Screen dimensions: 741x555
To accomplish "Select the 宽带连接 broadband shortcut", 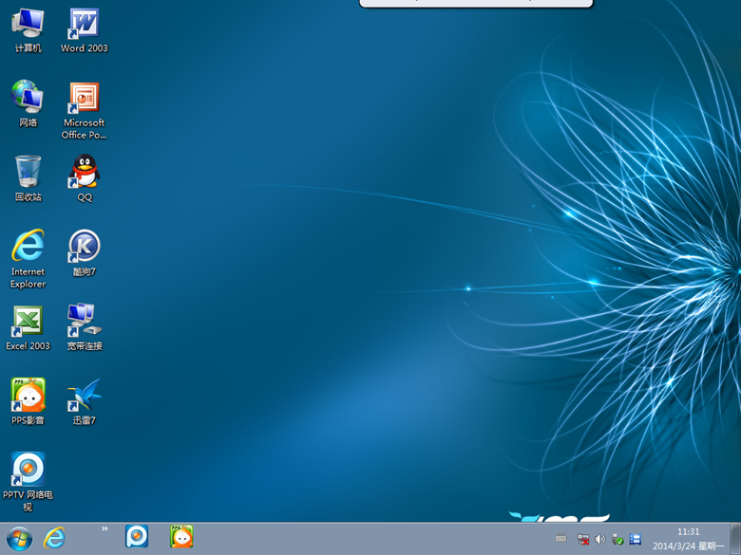I will pyautogui.click(x=84, y=322).
